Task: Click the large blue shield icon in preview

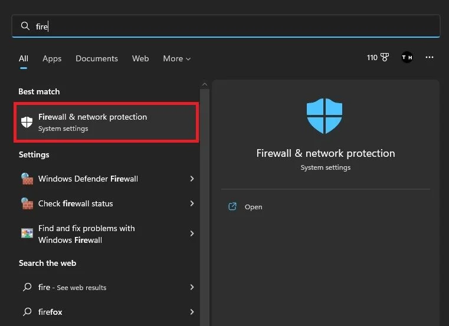Action: coord(325,116)
